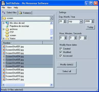Expand the Varios folder node
The image size is (99, 92).
(4, 39)
